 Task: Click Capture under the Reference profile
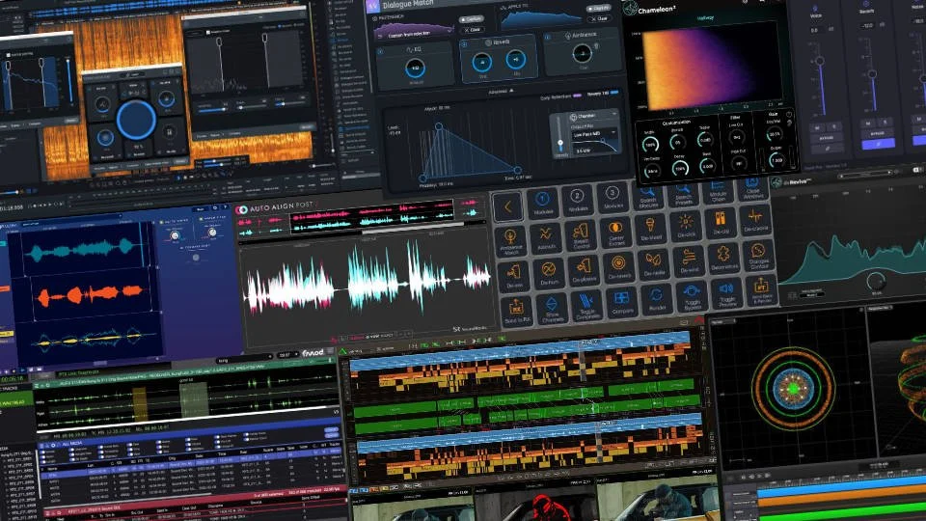471,19
